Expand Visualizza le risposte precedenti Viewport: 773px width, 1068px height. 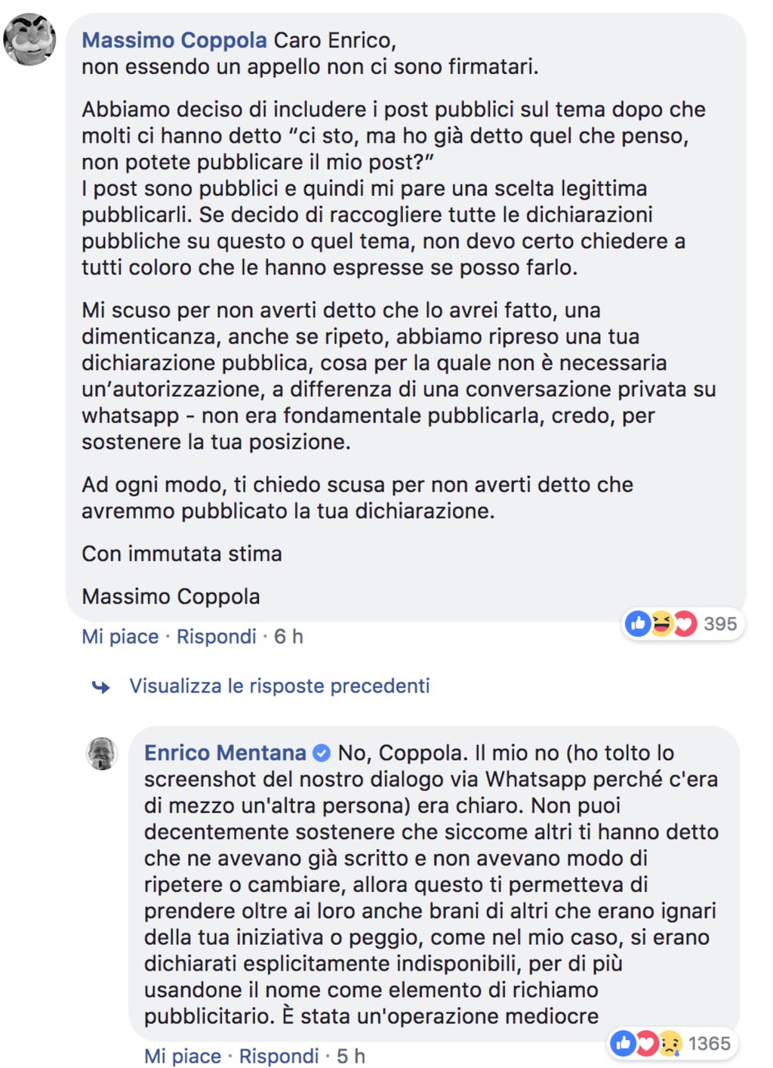click(279, 686)
